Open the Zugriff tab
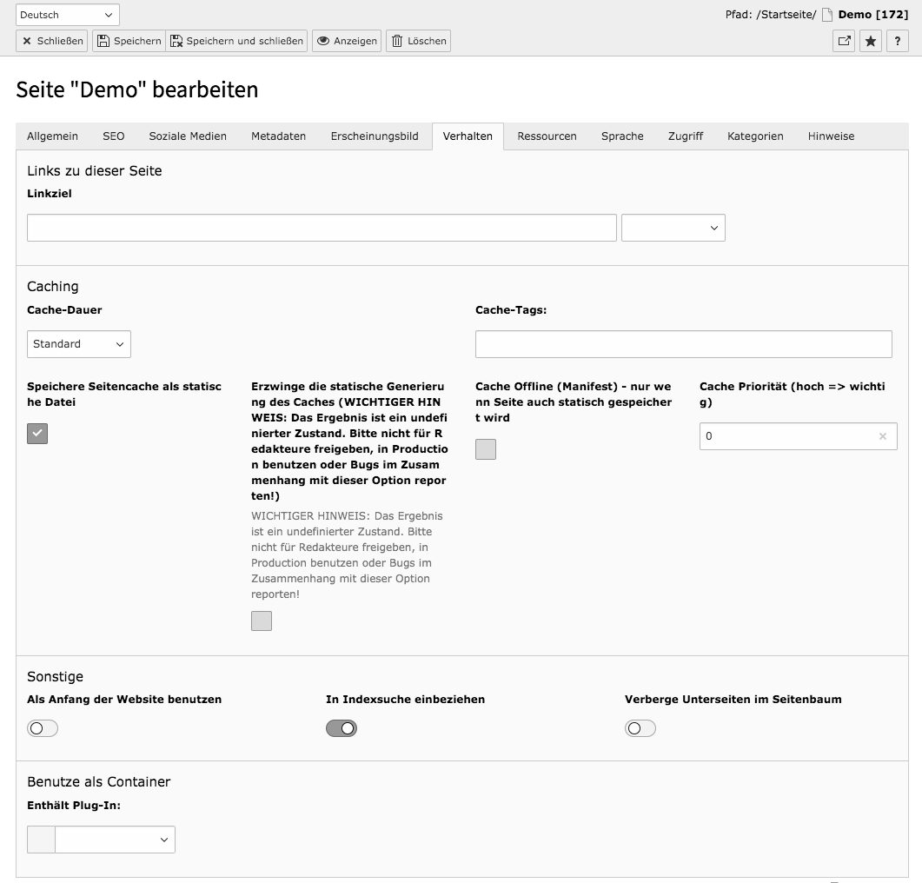 pyautogui.click(x=686, y=136)
